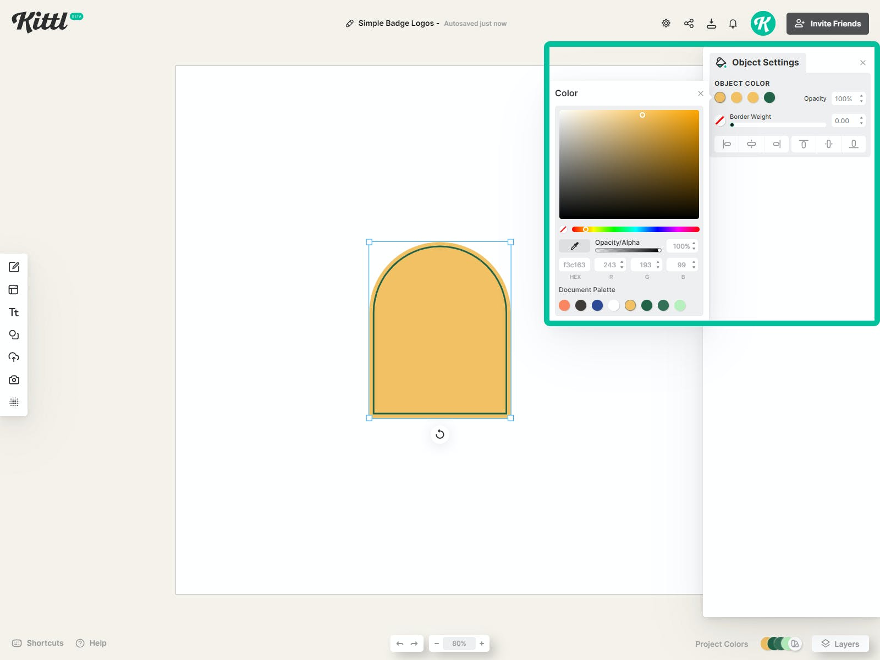Open the Layers panel button
Screen dimensions: 880x660
tap(840, 643)
